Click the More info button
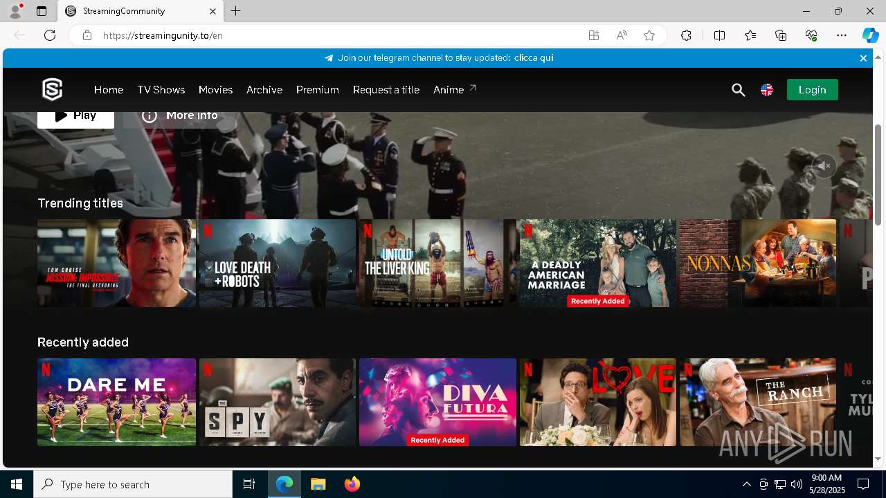The image size is (886, 498). click(180, 120)
